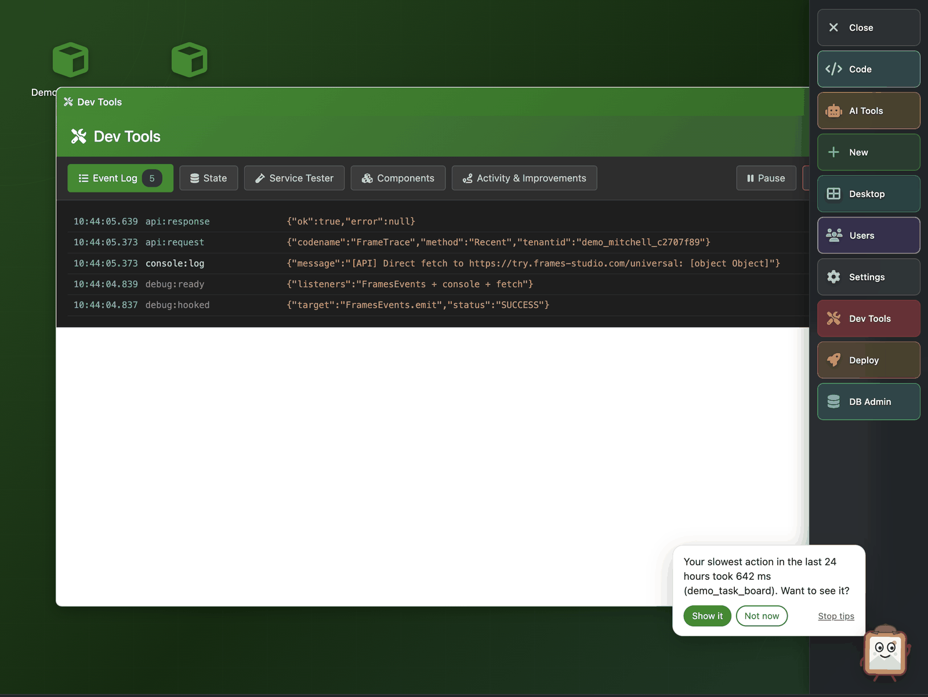This screenshot has height=697, width=928.
Task: Select the console:log entry
Action: (x=438, y=263)
